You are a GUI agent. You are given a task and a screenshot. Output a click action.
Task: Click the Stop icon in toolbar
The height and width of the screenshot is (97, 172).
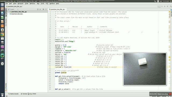coord(167,6)
